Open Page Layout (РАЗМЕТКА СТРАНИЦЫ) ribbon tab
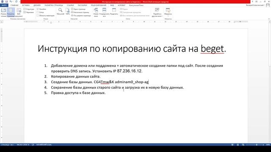 click(54, 5)
